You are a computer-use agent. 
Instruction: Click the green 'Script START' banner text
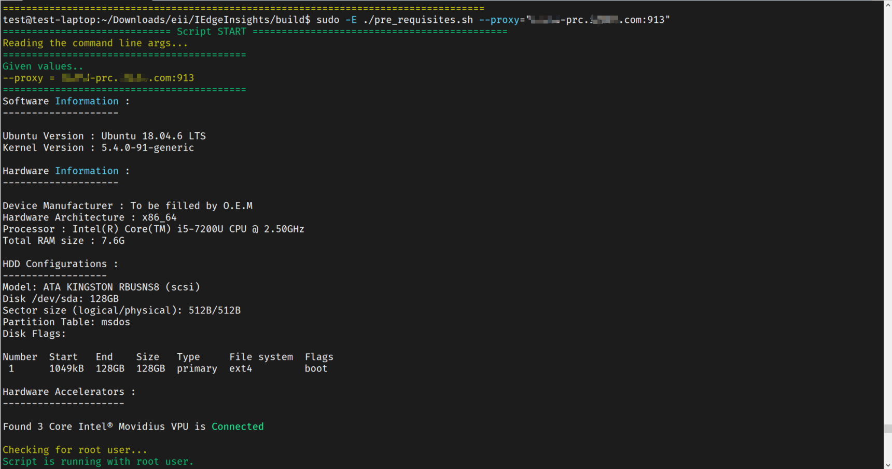pos(212,32)
